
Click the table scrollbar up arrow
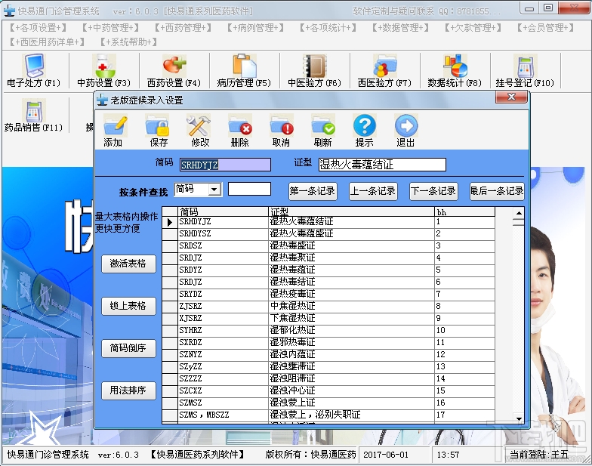(x=519, y=213)
